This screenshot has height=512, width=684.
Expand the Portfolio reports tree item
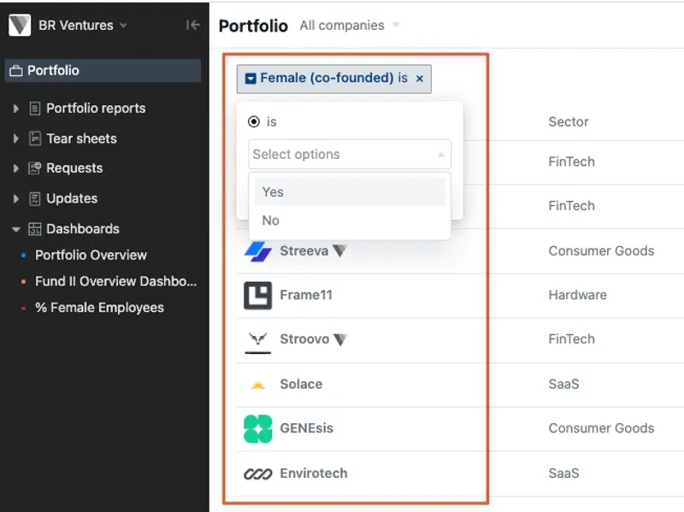(x=15, y=109)
